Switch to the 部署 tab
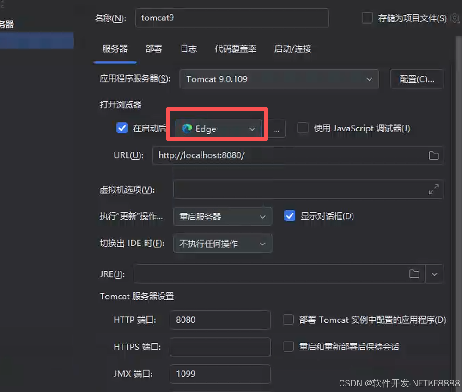The image size is (462, 392). pos(154,48)
